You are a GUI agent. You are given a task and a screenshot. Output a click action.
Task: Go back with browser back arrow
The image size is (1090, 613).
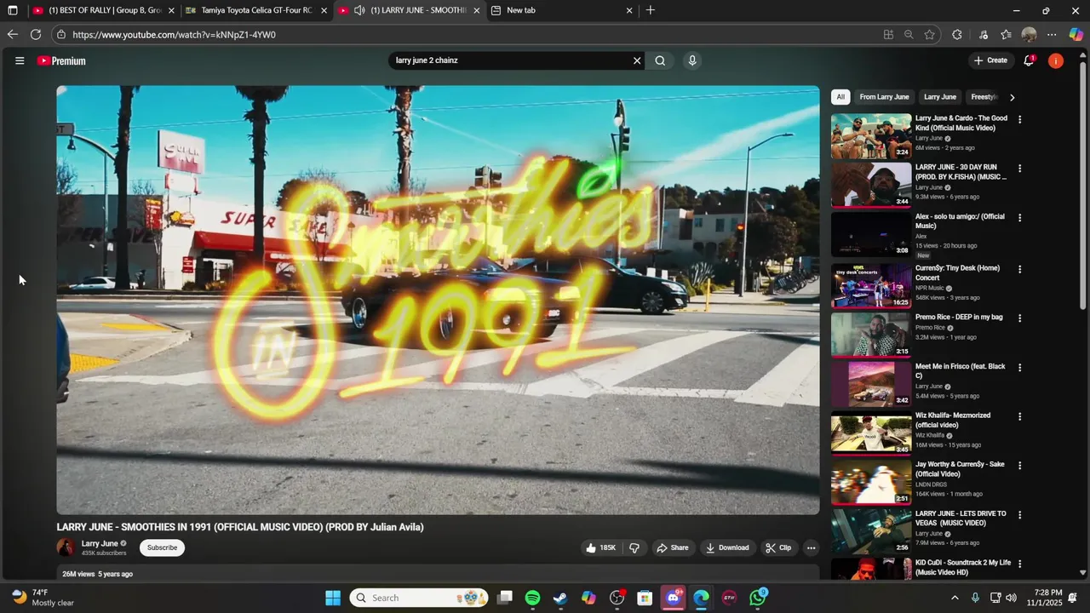tap(12, 35)
